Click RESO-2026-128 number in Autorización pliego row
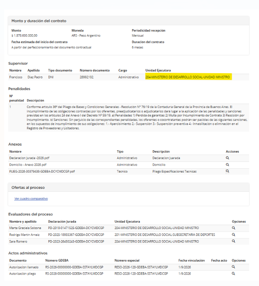Screen dimensions: 259x286 tap(141, 274)
